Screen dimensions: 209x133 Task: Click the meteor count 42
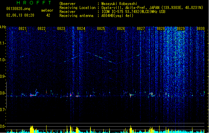point(48,15)
